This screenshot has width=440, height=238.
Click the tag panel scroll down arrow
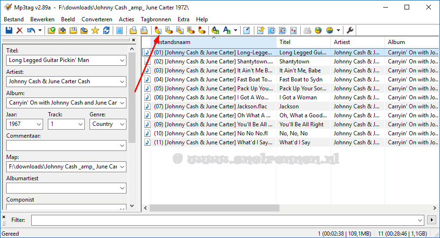point(132,206)
